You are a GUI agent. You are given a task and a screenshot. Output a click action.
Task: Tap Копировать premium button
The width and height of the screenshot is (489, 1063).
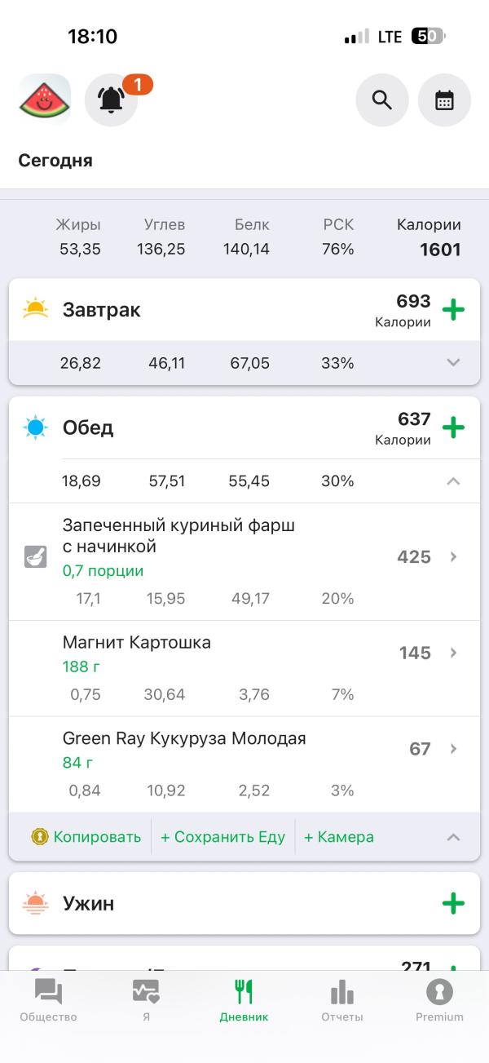coord(86,837)
